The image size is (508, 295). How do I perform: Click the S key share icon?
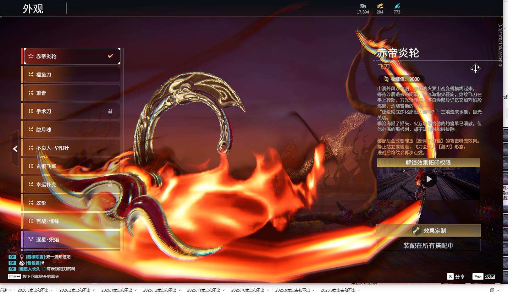pyautogui.click(x=450, y=277)
